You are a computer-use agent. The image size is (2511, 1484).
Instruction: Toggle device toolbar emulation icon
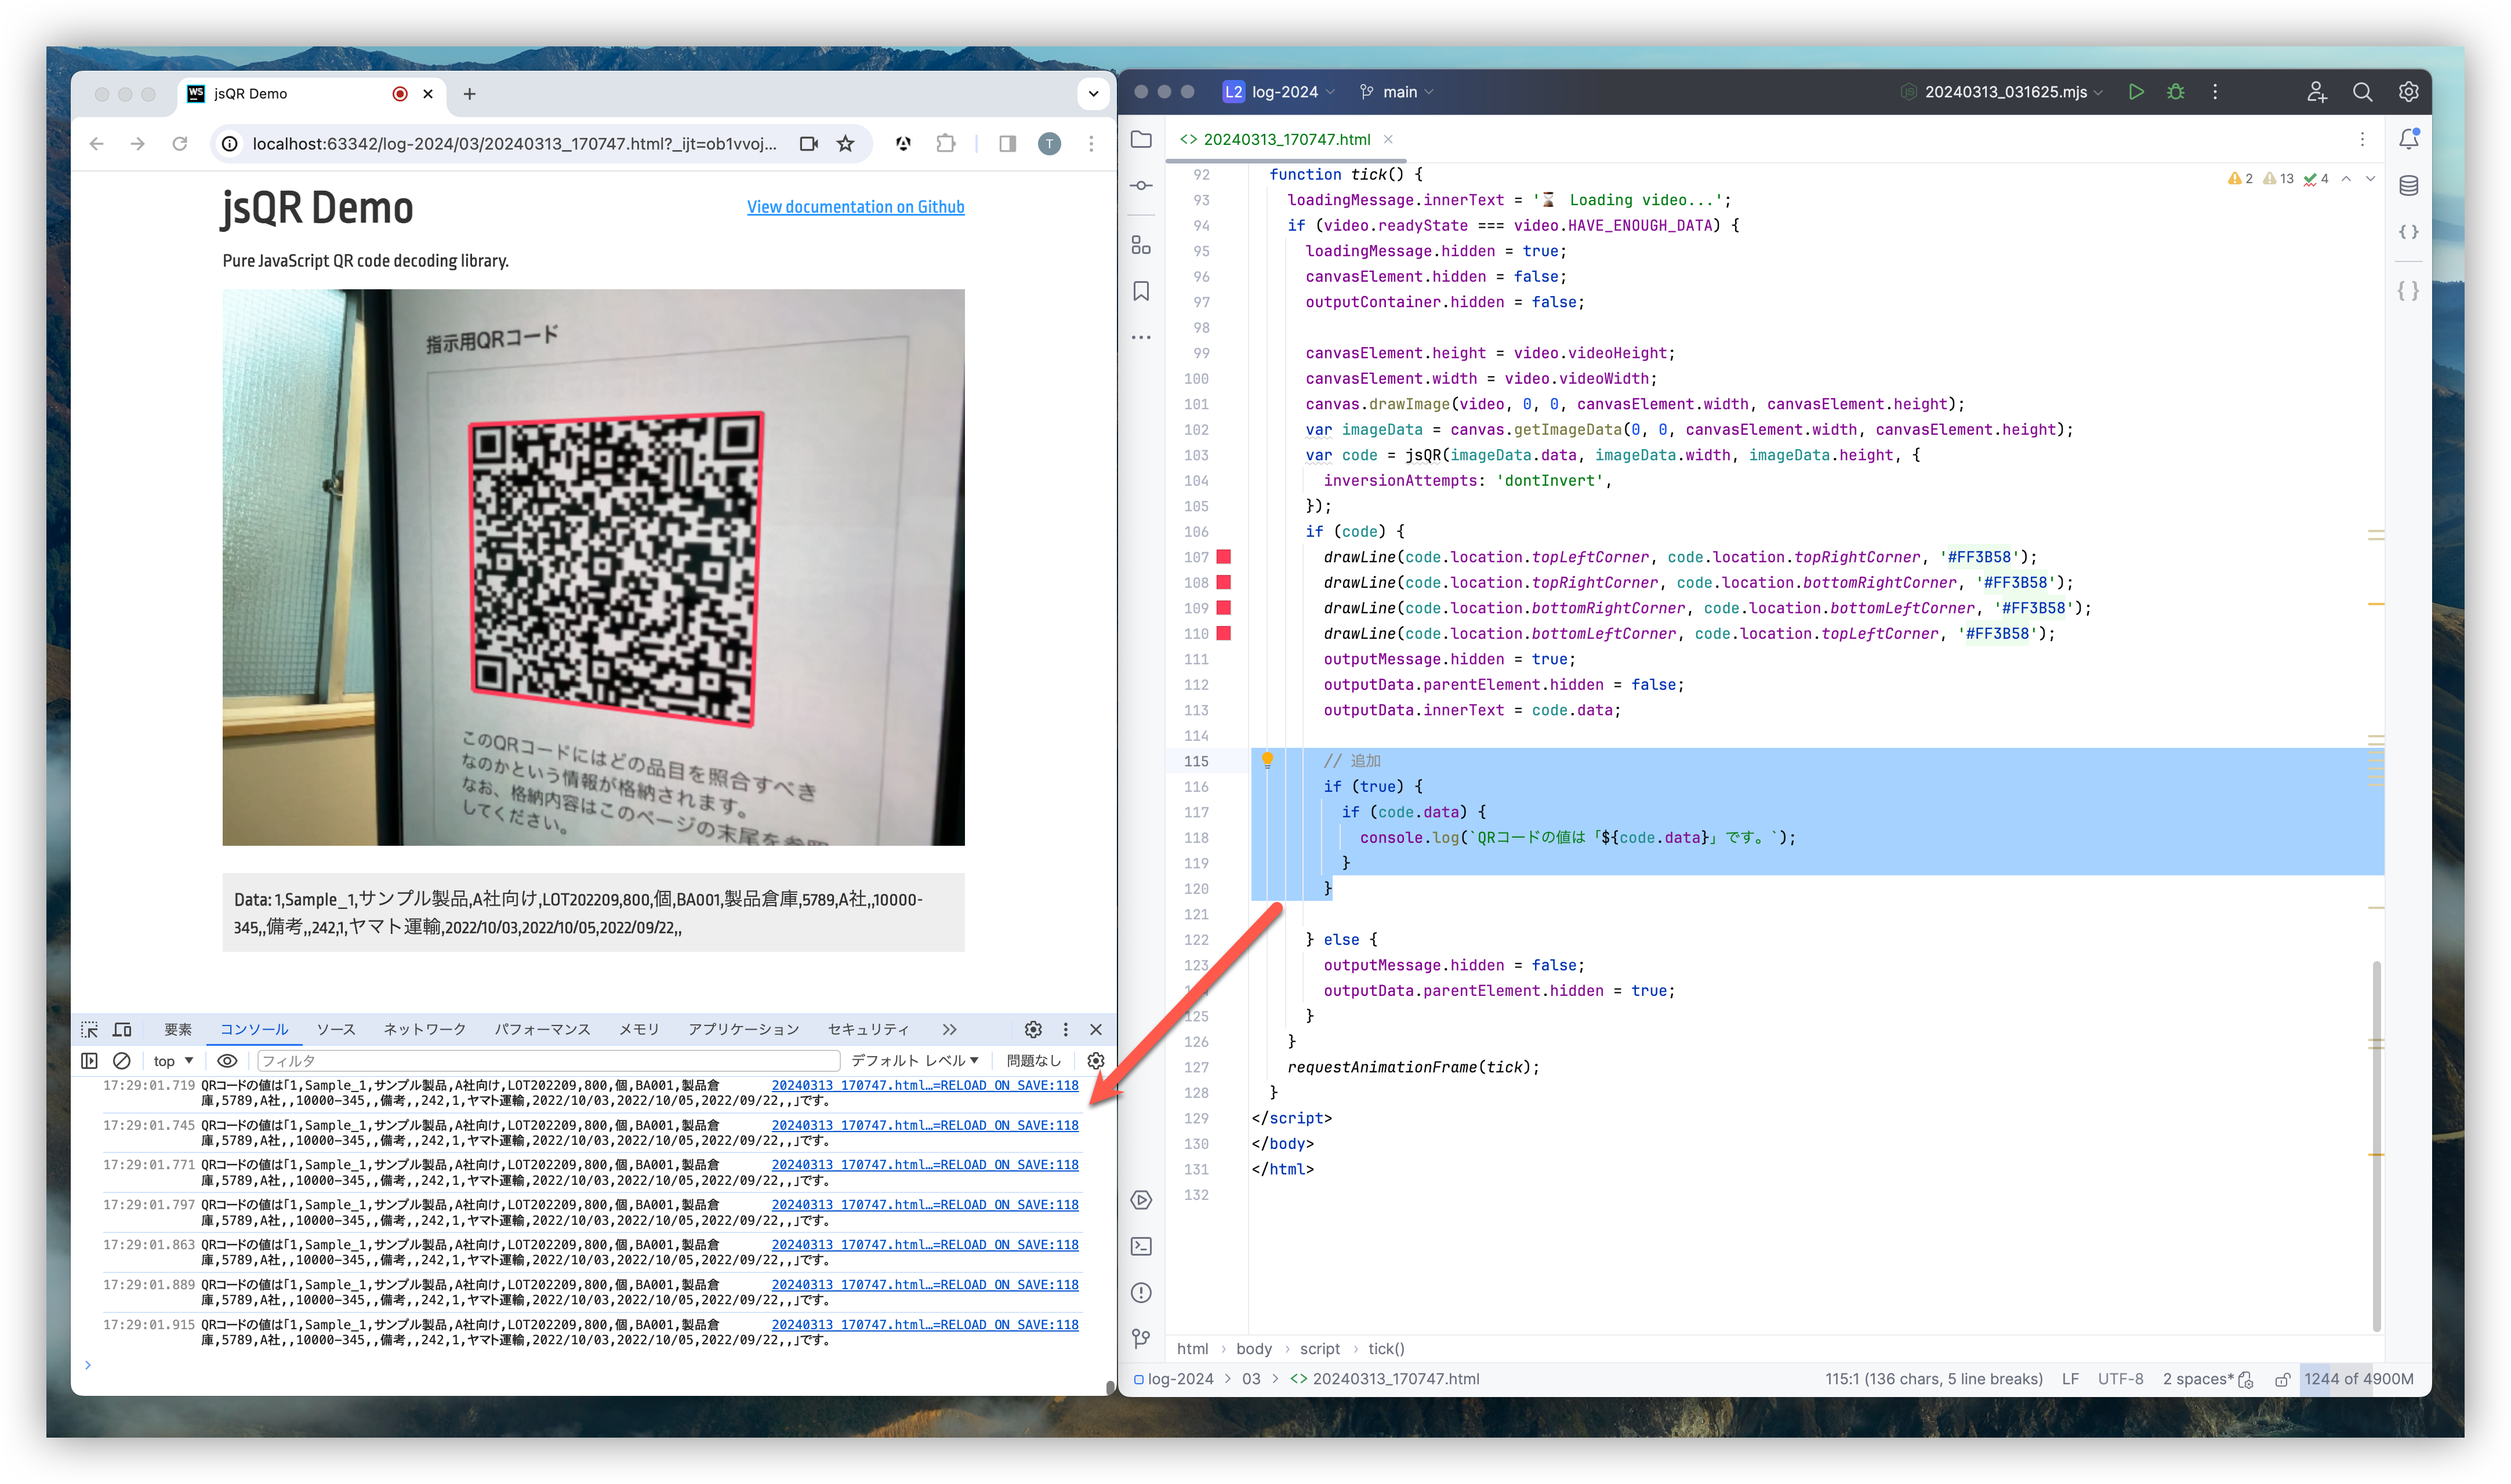[x=122, y=1029]
